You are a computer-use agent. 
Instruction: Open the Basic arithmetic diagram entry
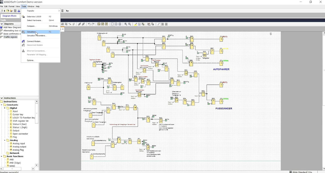point(11,34)
